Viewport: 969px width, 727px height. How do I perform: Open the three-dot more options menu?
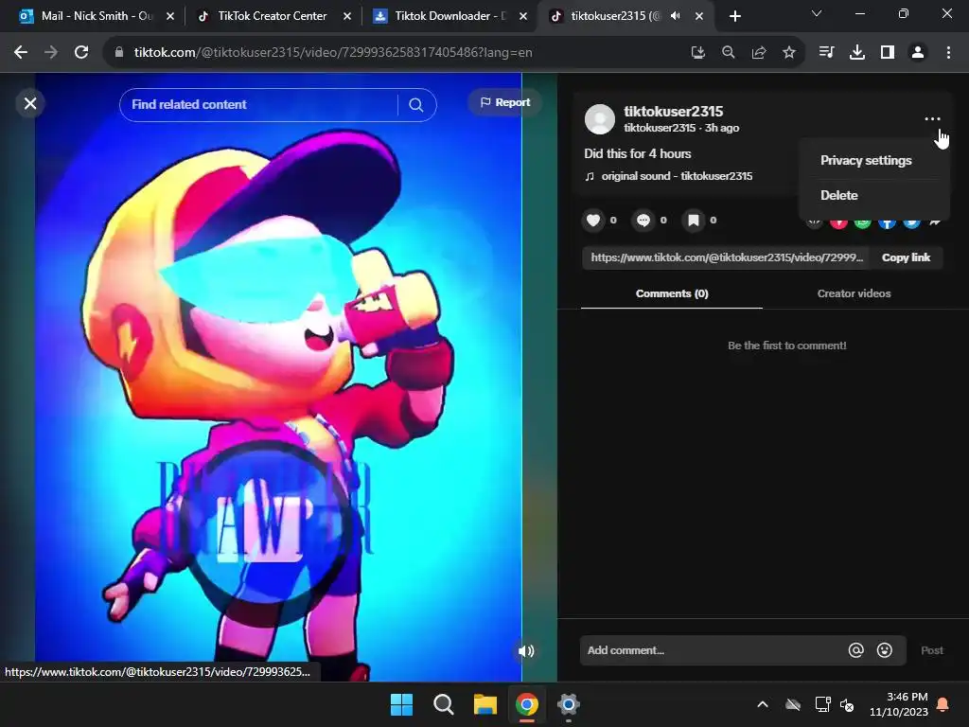pos(932,118)
